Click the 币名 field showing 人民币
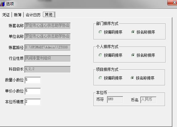Image resolution: width=177 pixels, height=127 pixels. coord(148,100)
